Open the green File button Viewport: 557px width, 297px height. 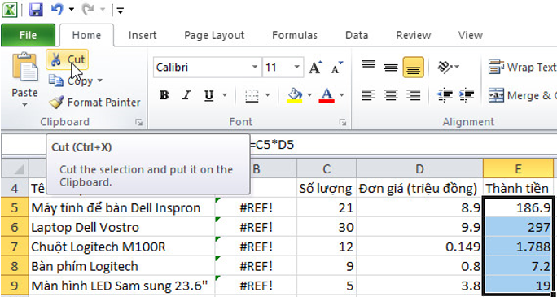tap(28, 35)
